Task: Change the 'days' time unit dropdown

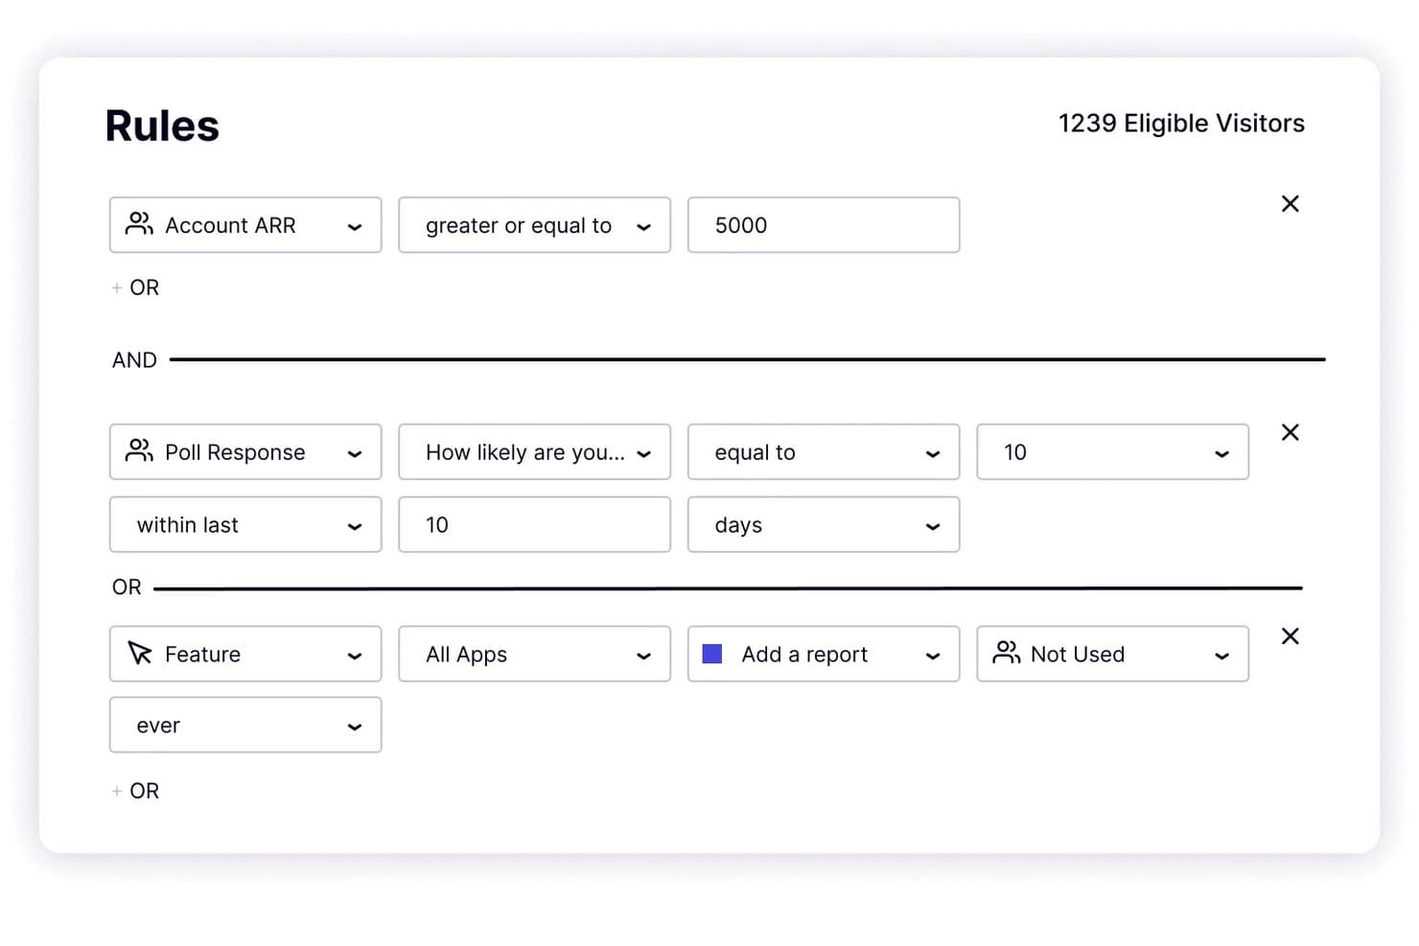Action: tap(824, 524)
